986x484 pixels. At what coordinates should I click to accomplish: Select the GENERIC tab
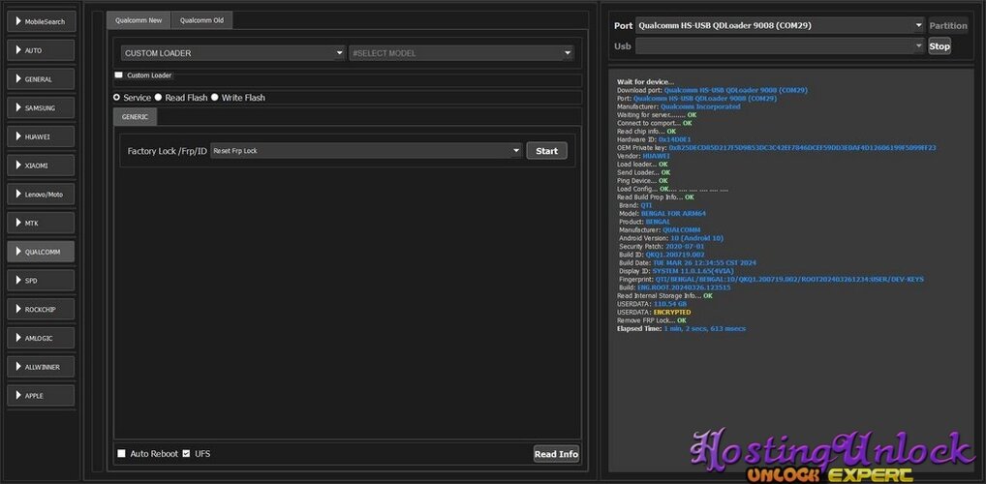pyautogui.click(x=136, y=117)
